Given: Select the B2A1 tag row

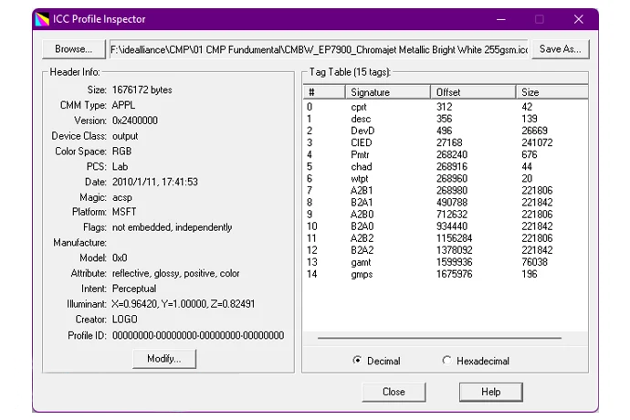Looking at the screenshot, I should click(x=446, y=203).
